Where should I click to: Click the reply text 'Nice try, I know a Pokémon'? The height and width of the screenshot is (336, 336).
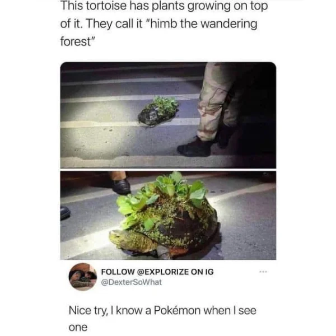pyautogui.click(x=162, y=319)
